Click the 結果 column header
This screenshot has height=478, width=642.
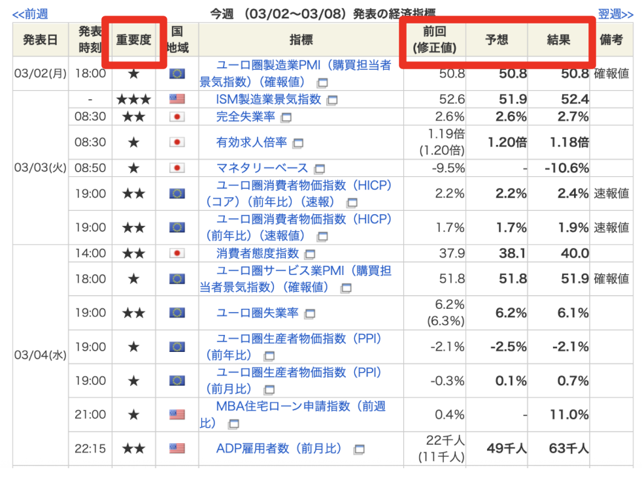(558, 40)
